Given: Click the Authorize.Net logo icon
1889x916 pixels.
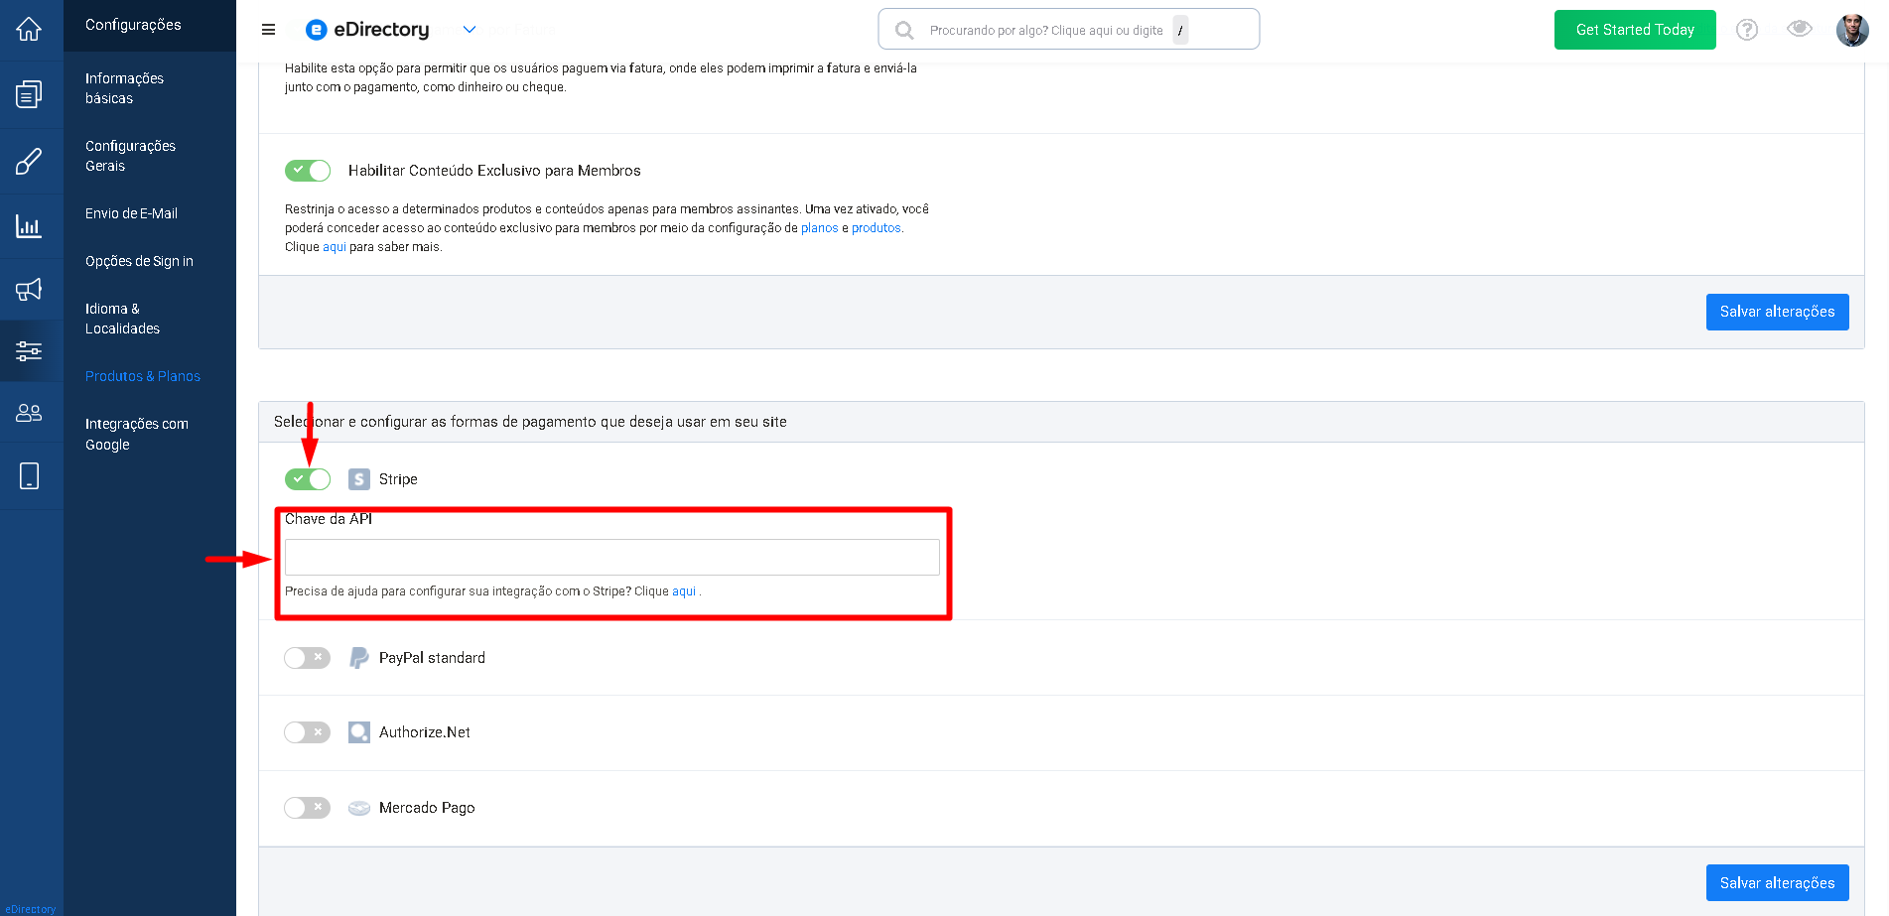Looking at the screenshot, I should (x=359, y=732).
